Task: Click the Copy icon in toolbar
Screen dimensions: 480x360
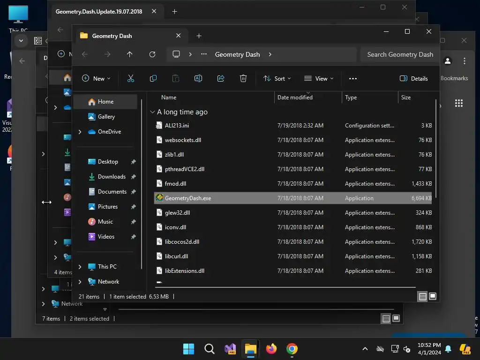Action: [x=153, y=79]
